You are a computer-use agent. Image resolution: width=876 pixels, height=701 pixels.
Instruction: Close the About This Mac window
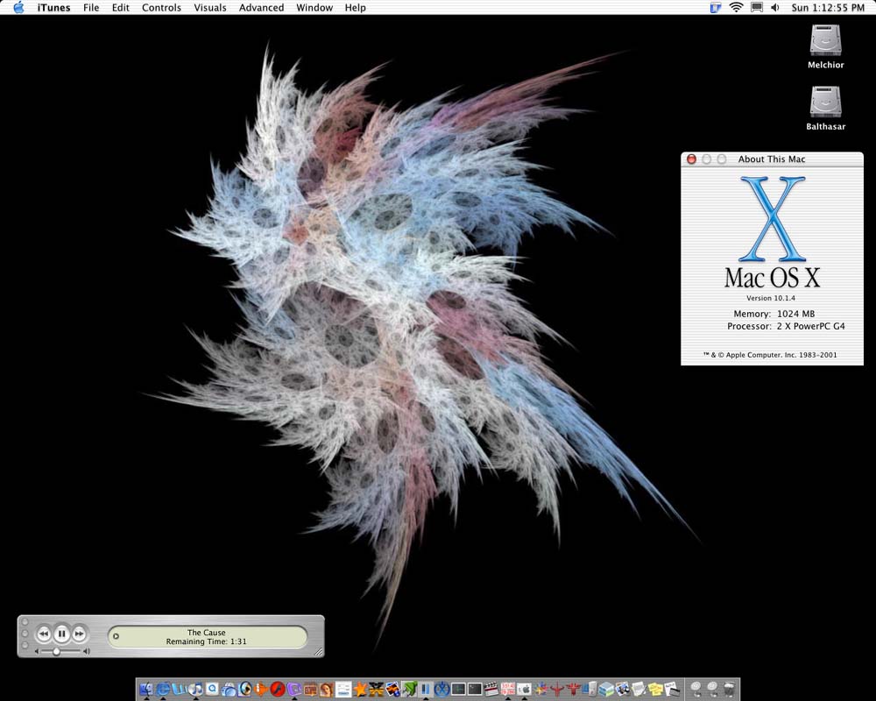coord(691,159)
